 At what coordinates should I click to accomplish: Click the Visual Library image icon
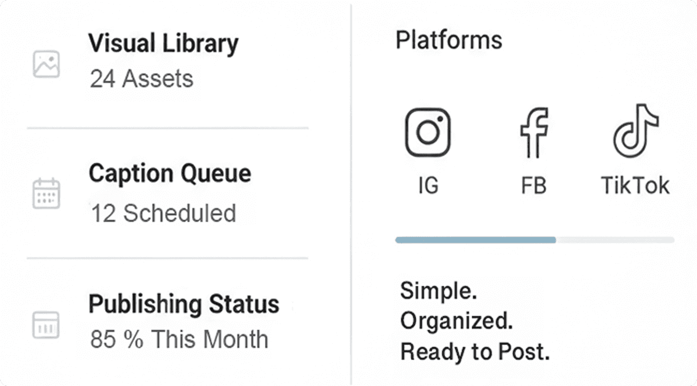tap(46, 64)
